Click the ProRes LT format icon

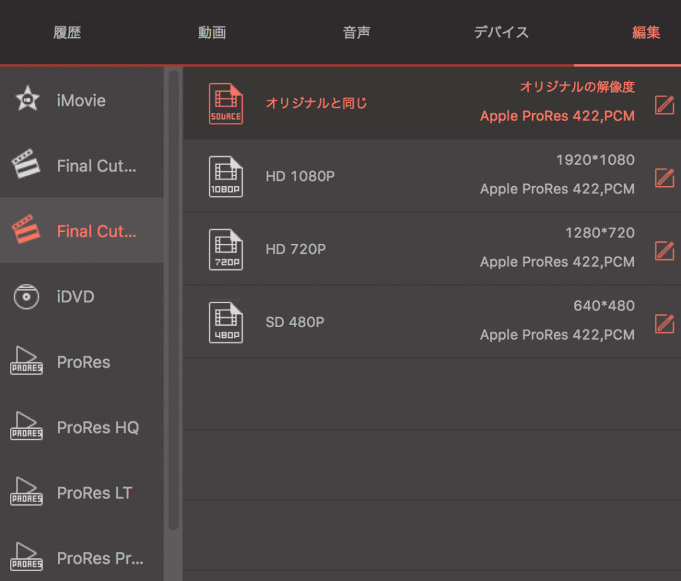[x=27, y=491]
